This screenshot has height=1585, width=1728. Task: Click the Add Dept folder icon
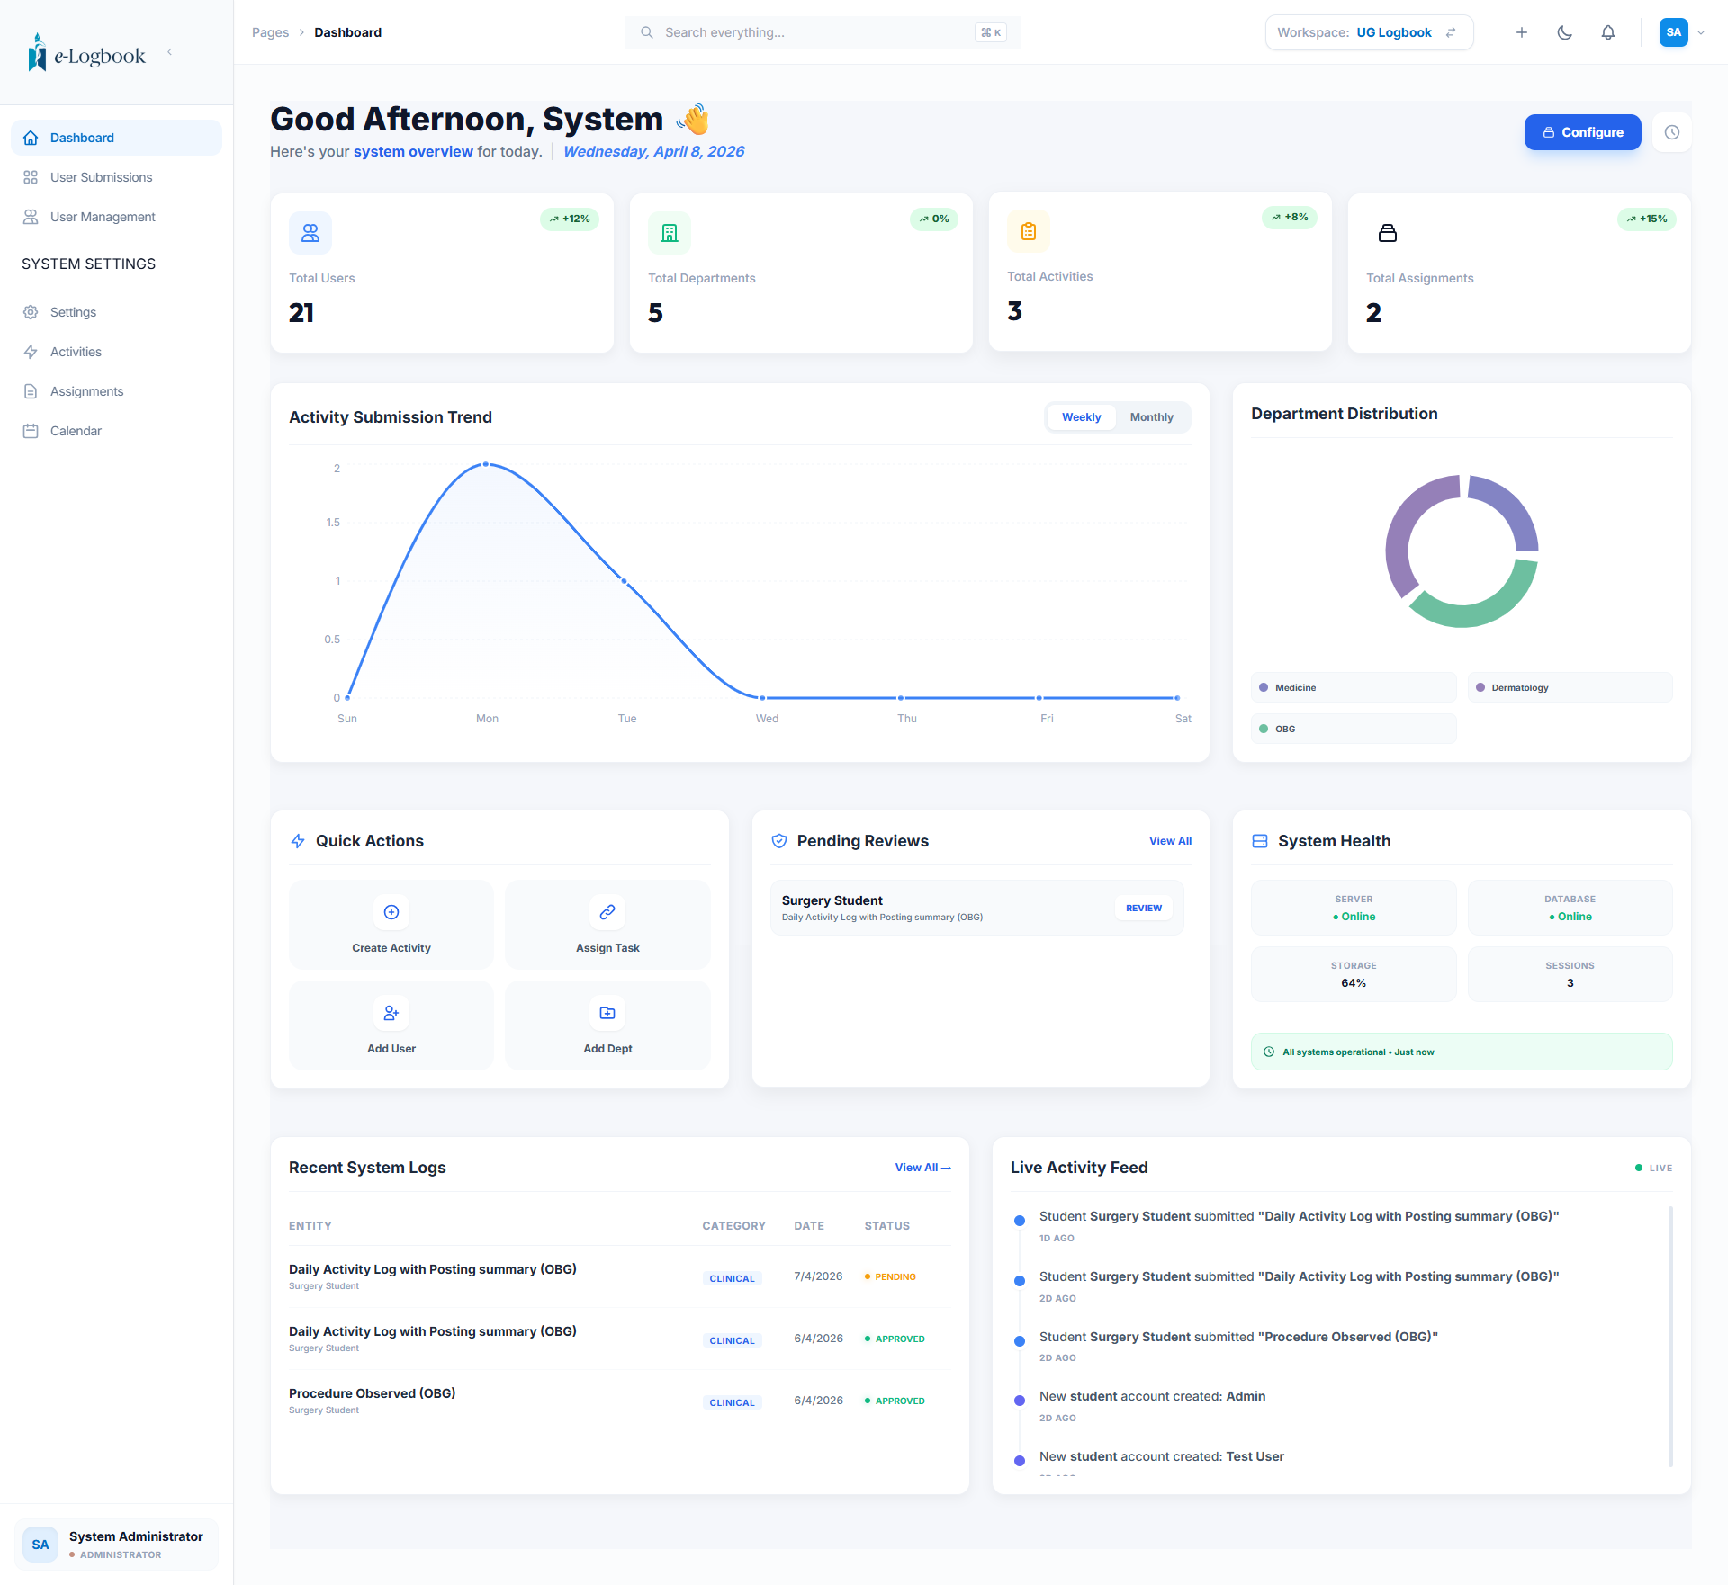(607, 1013)
